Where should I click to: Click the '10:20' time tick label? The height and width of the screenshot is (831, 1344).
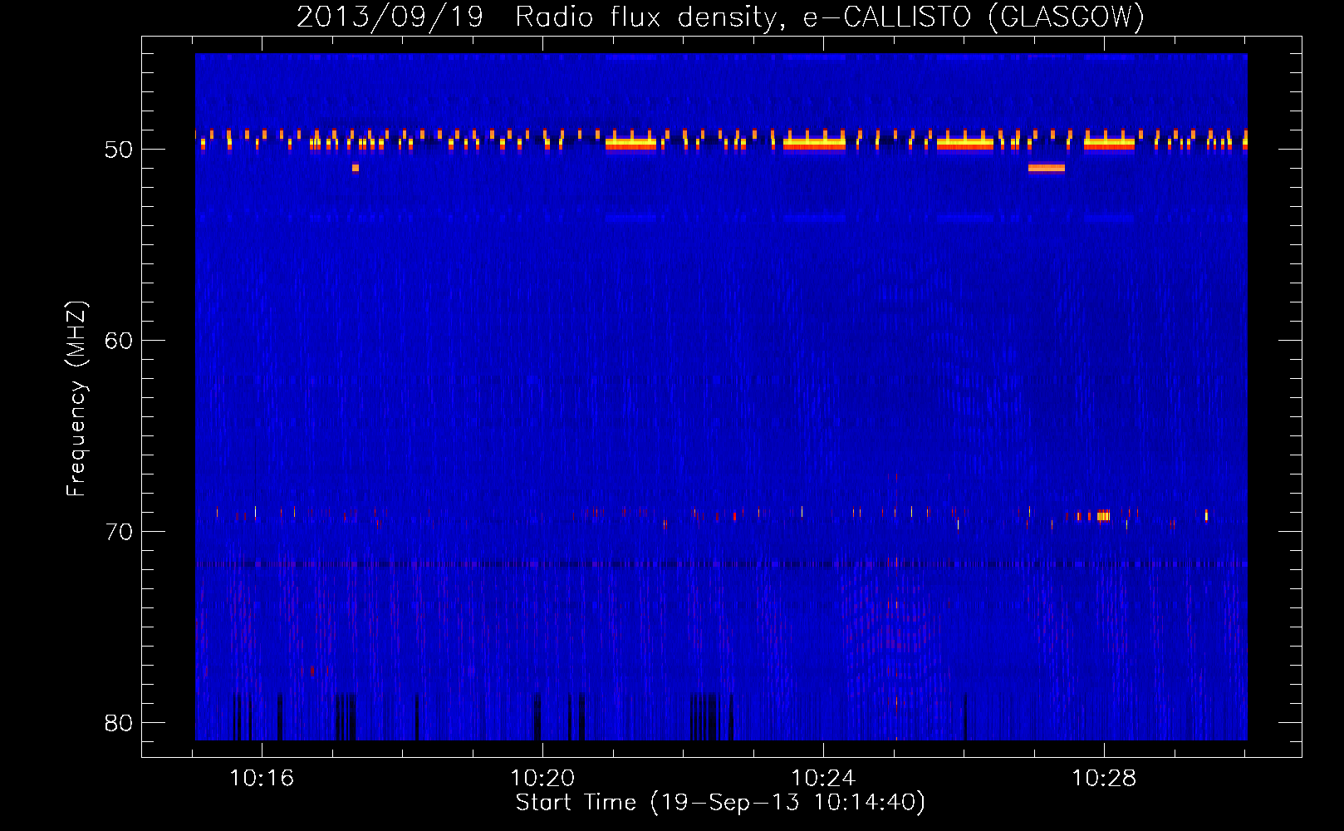[542, 779]
